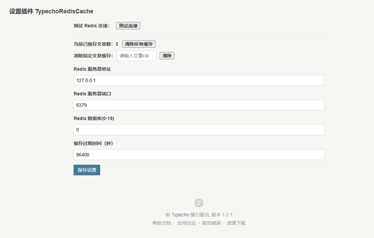Click the 报告错误 footer link
Image resolution: width=374 pixels, height=238 pixels.
[x=211, y=223]
